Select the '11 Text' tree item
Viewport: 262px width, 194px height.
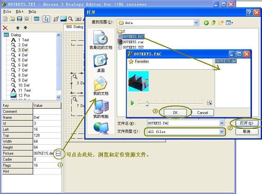[x=24, y=90]
